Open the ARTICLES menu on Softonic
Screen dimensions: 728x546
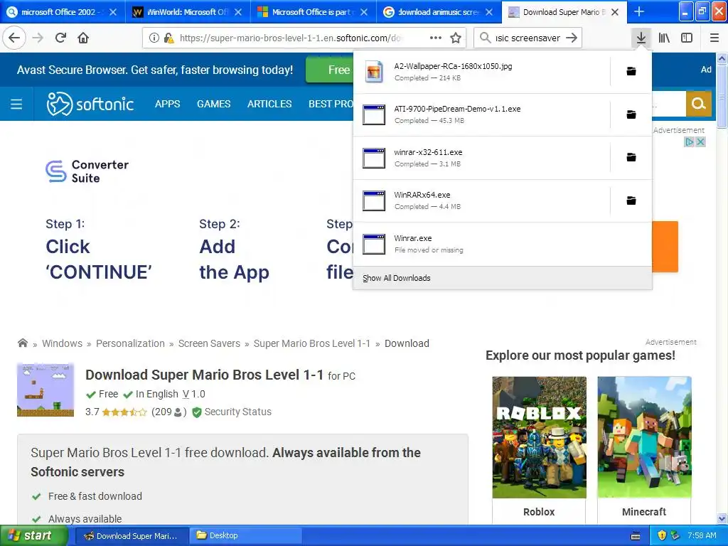(269, 104)
